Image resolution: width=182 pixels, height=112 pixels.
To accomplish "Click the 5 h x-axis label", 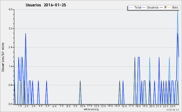I will 47,106.
